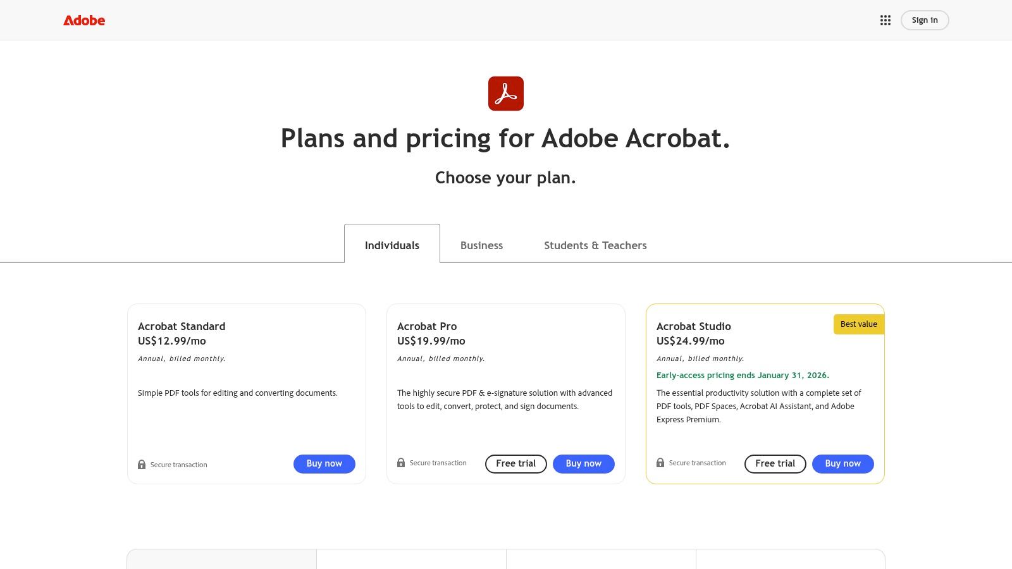Click the Plans and pricing heading

coord(506,138)
